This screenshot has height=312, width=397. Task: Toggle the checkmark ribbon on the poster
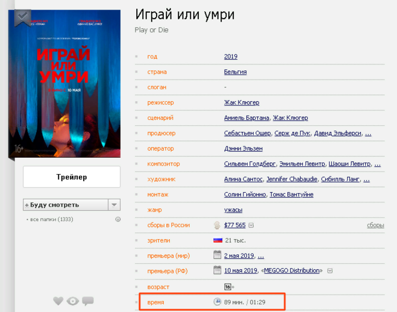click(x=22, y=16)
